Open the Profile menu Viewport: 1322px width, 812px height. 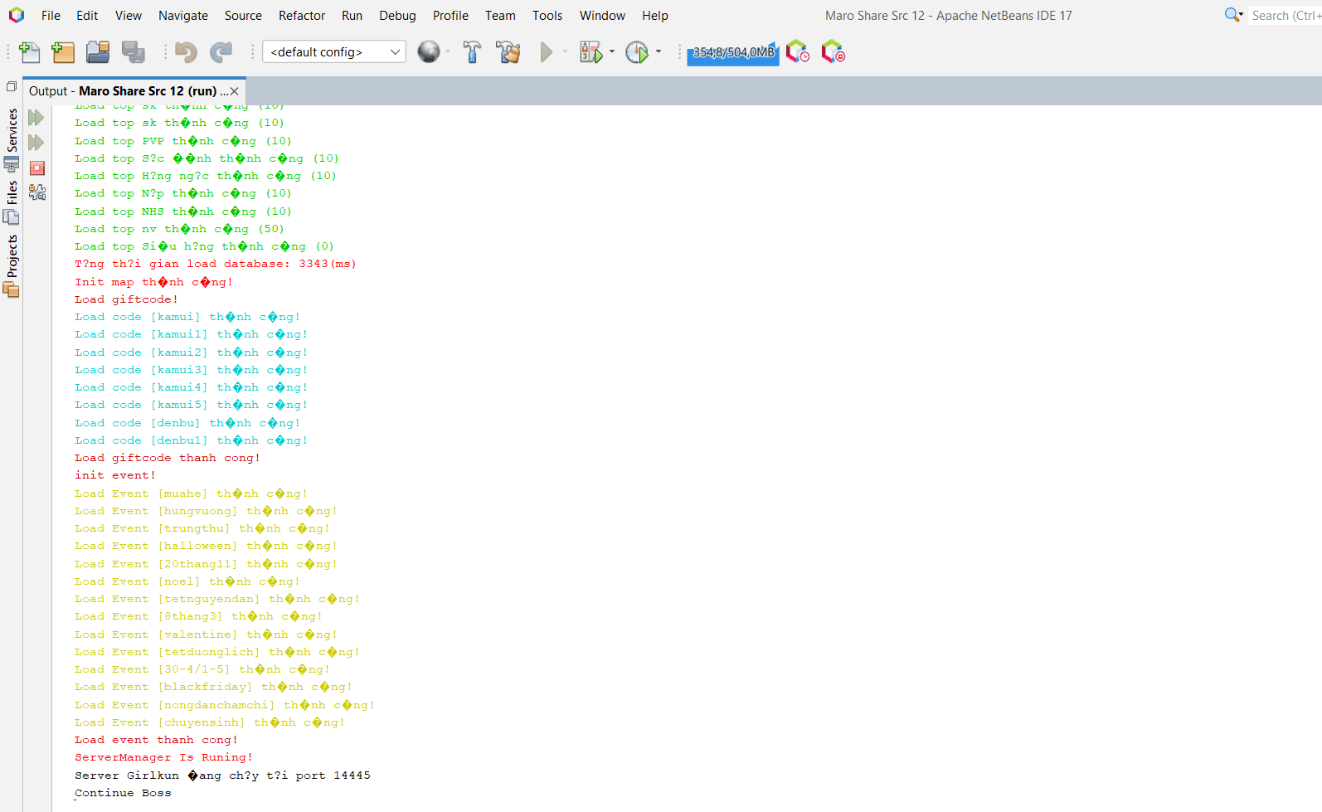[450, 15]
